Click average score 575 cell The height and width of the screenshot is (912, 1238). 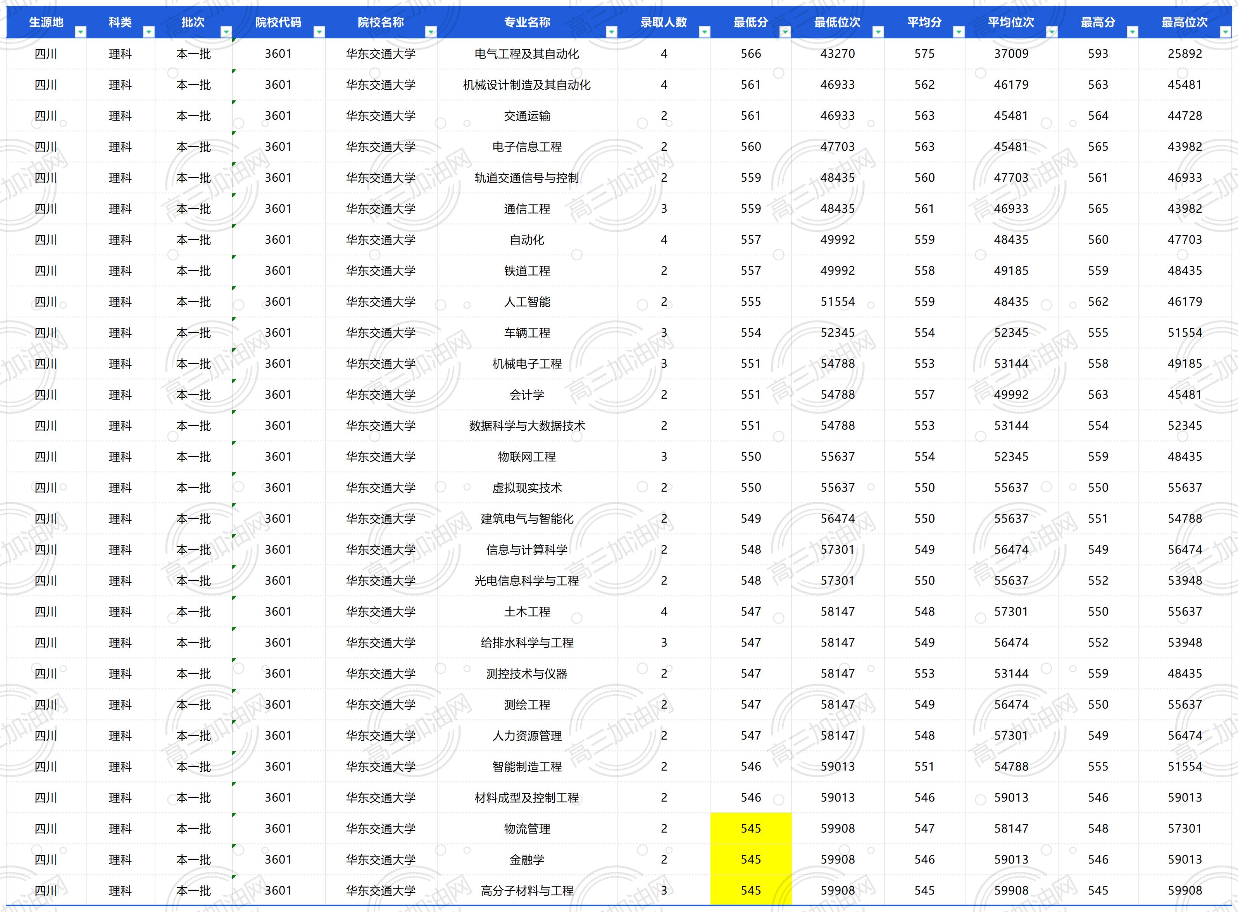pos(924,54)
